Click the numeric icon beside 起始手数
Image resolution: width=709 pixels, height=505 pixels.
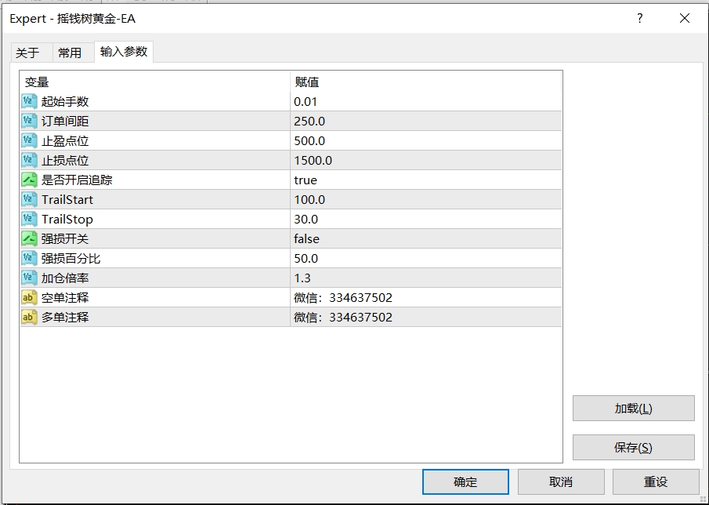[x=29, y=101]
